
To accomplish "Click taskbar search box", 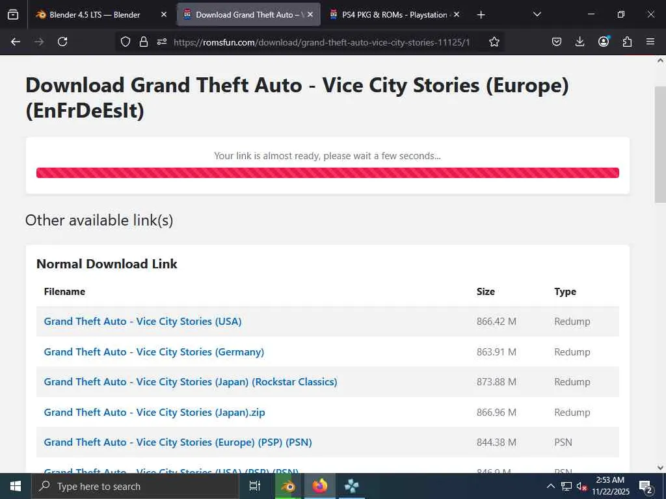I will click(135, 486).
